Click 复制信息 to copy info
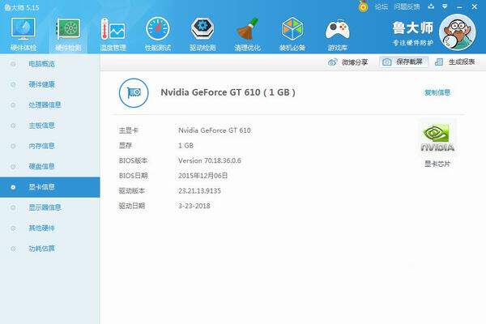486x324 pixels. click(437, 92)
